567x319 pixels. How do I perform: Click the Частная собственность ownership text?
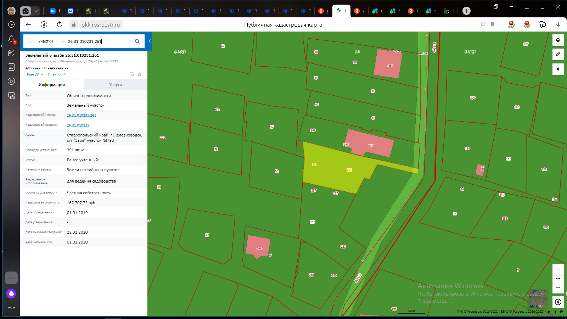coord(89,193)
